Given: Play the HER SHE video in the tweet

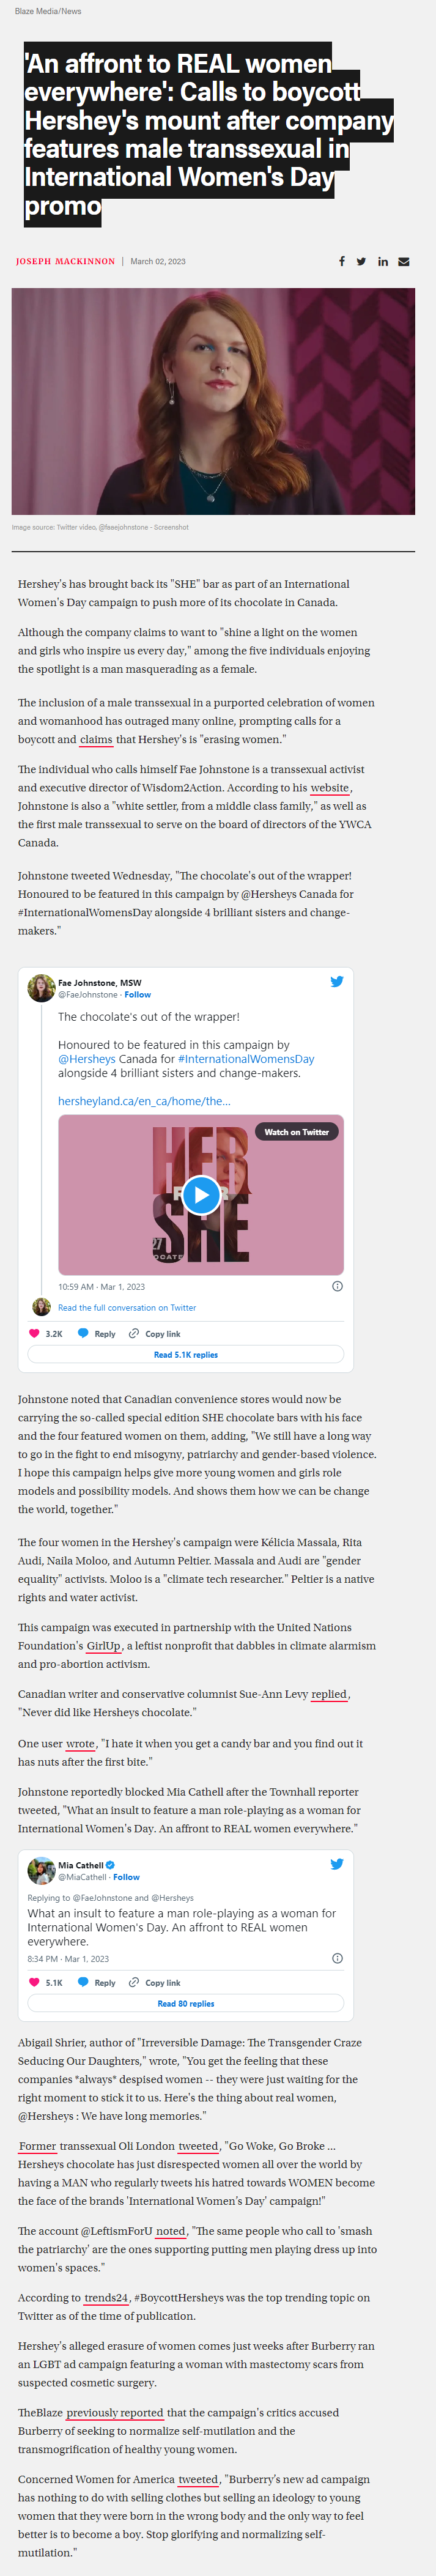Looking at the screenshot, I should (201, 1194).
